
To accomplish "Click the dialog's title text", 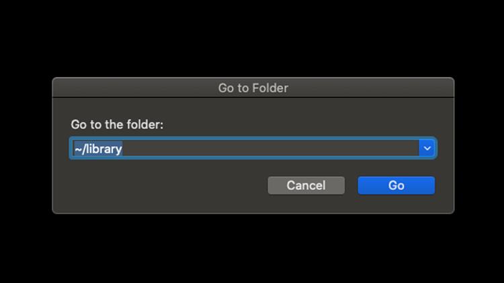I will tap(253, 88).
